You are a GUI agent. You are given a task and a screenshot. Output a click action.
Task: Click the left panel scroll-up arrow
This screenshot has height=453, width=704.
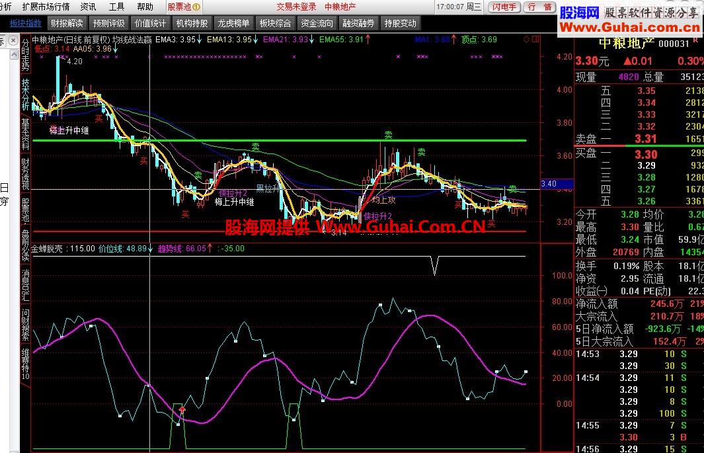click(x=14, y=55)
